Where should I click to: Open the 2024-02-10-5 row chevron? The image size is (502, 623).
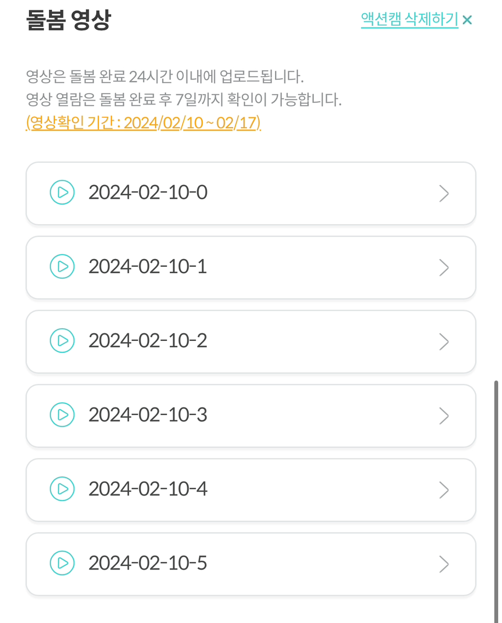[444, 564]
